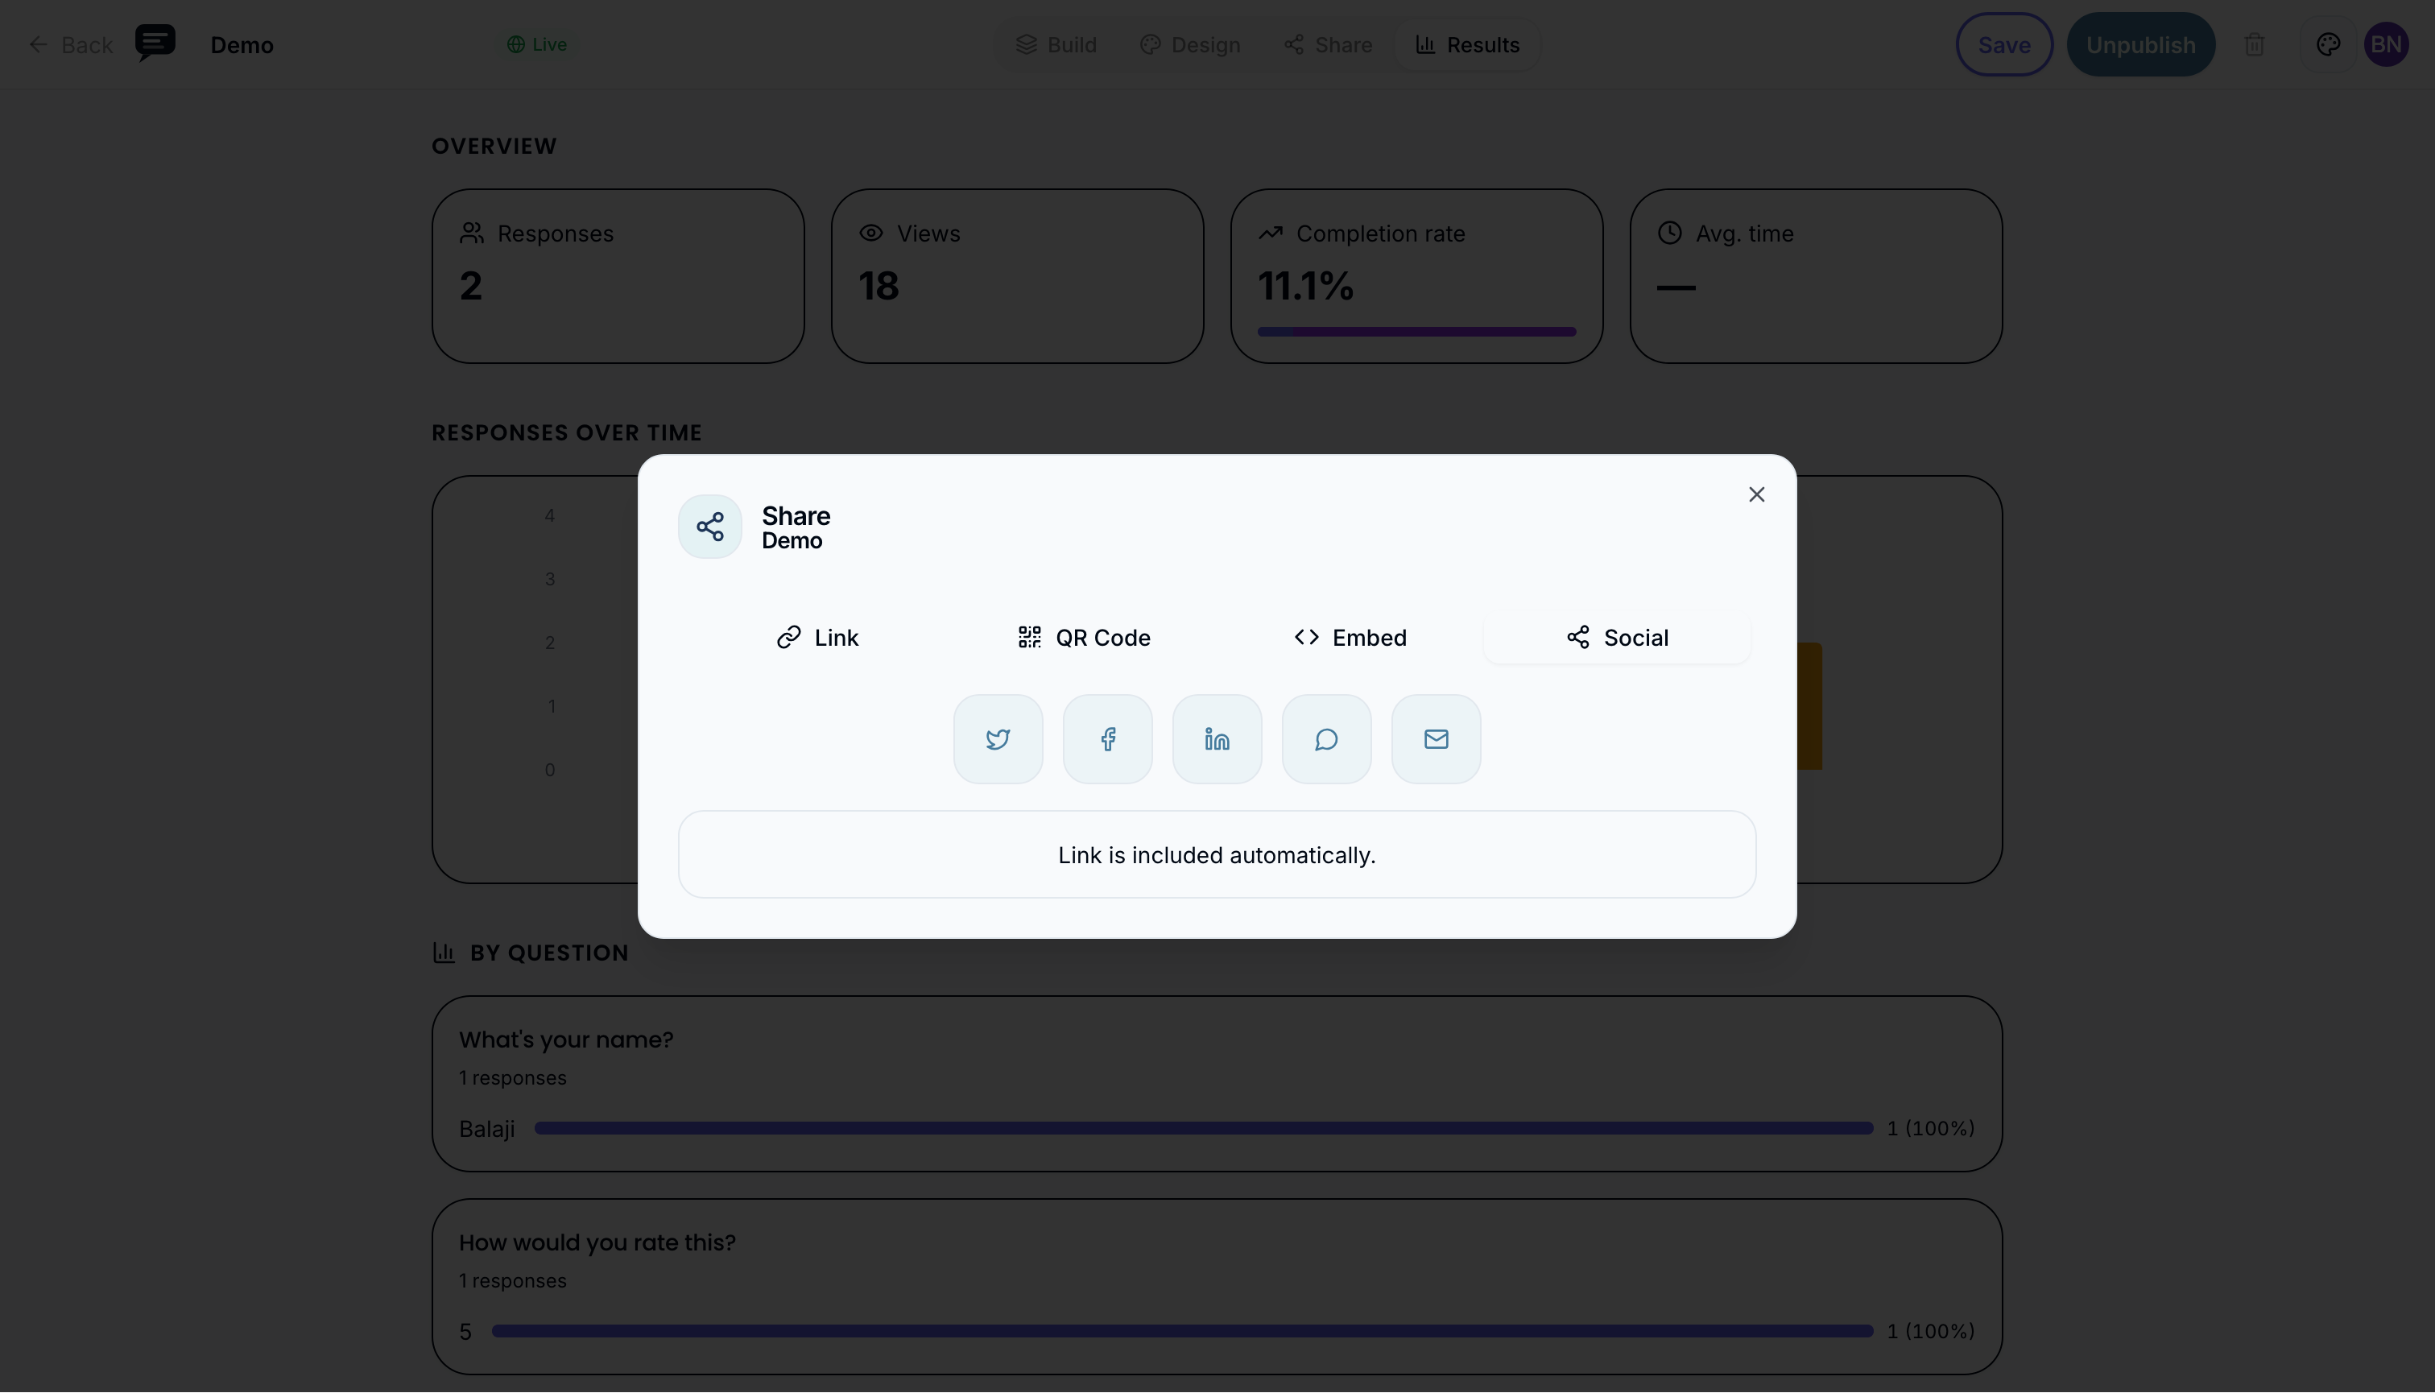Share the form on Facebook
The width and height of the screenshot is (2435, 1393).
point(1107,738)
